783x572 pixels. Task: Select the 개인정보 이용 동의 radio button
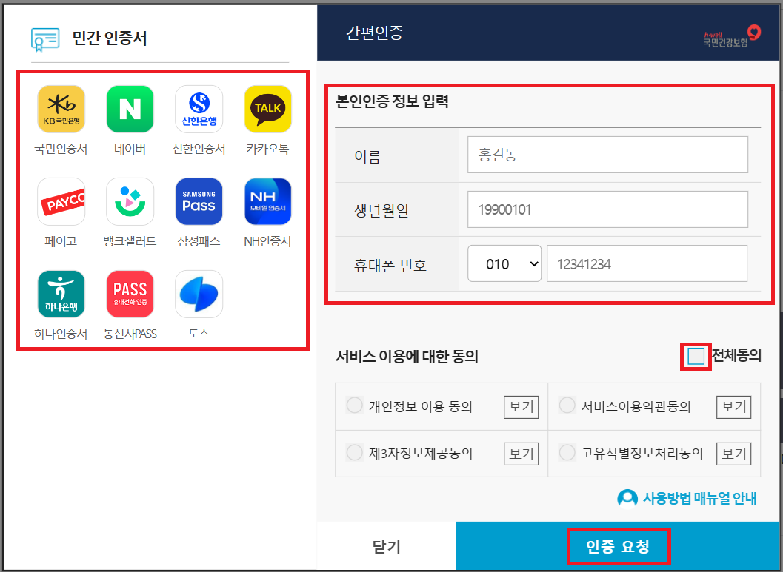click(x=355, y=405)
